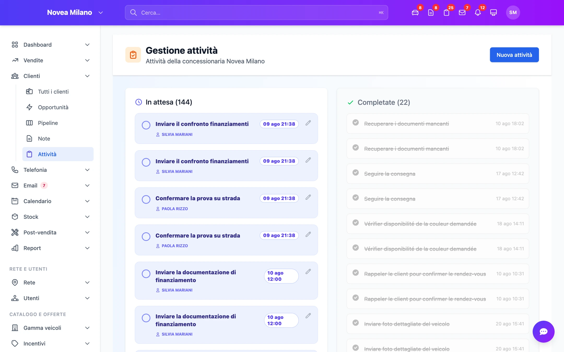Click the Completate (22) heading
Viewport: 564px width, 352px height.
tap(384, 102)
